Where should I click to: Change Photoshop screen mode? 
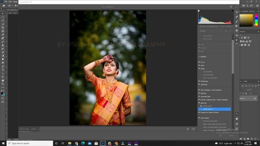(3, 102)
